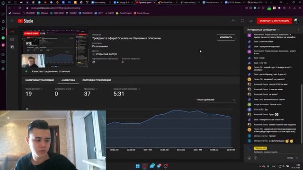Click the microphone icon in system tray

pyautogui.click(x=268, y=166)
